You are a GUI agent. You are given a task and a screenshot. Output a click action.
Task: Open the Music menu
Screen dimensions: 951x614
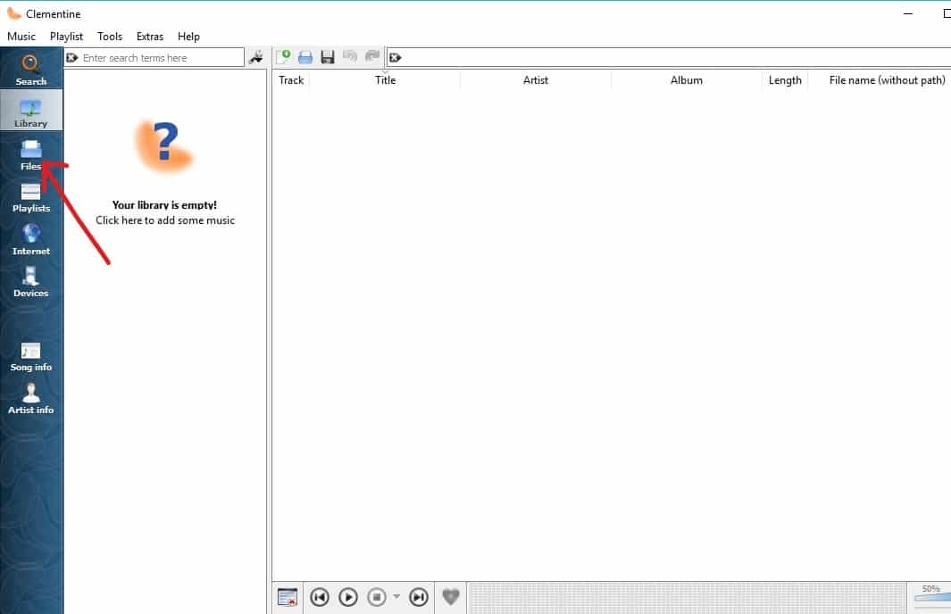point(21,37)
